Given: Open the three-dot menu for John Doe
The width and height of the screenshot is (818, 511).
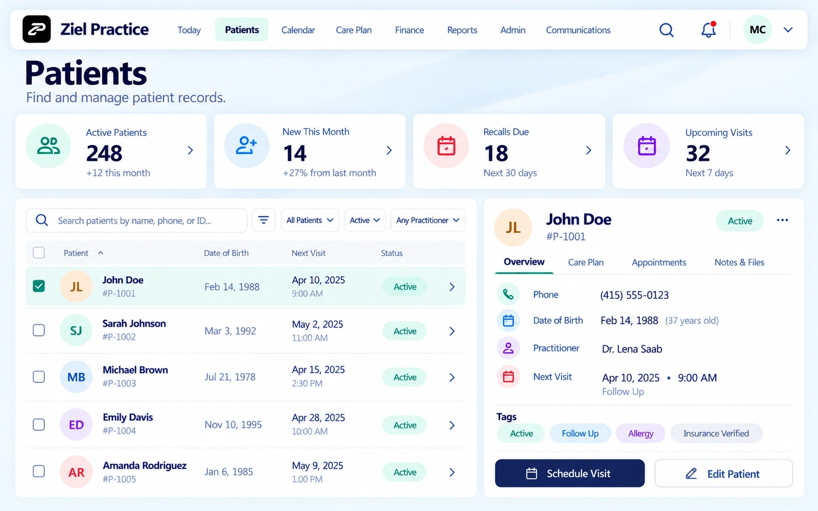Looking at the screenshot, I should click(x=782, y=220).
